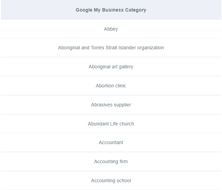Click the Accountant category text
The image size is (222, 190).
click(111, 142)
